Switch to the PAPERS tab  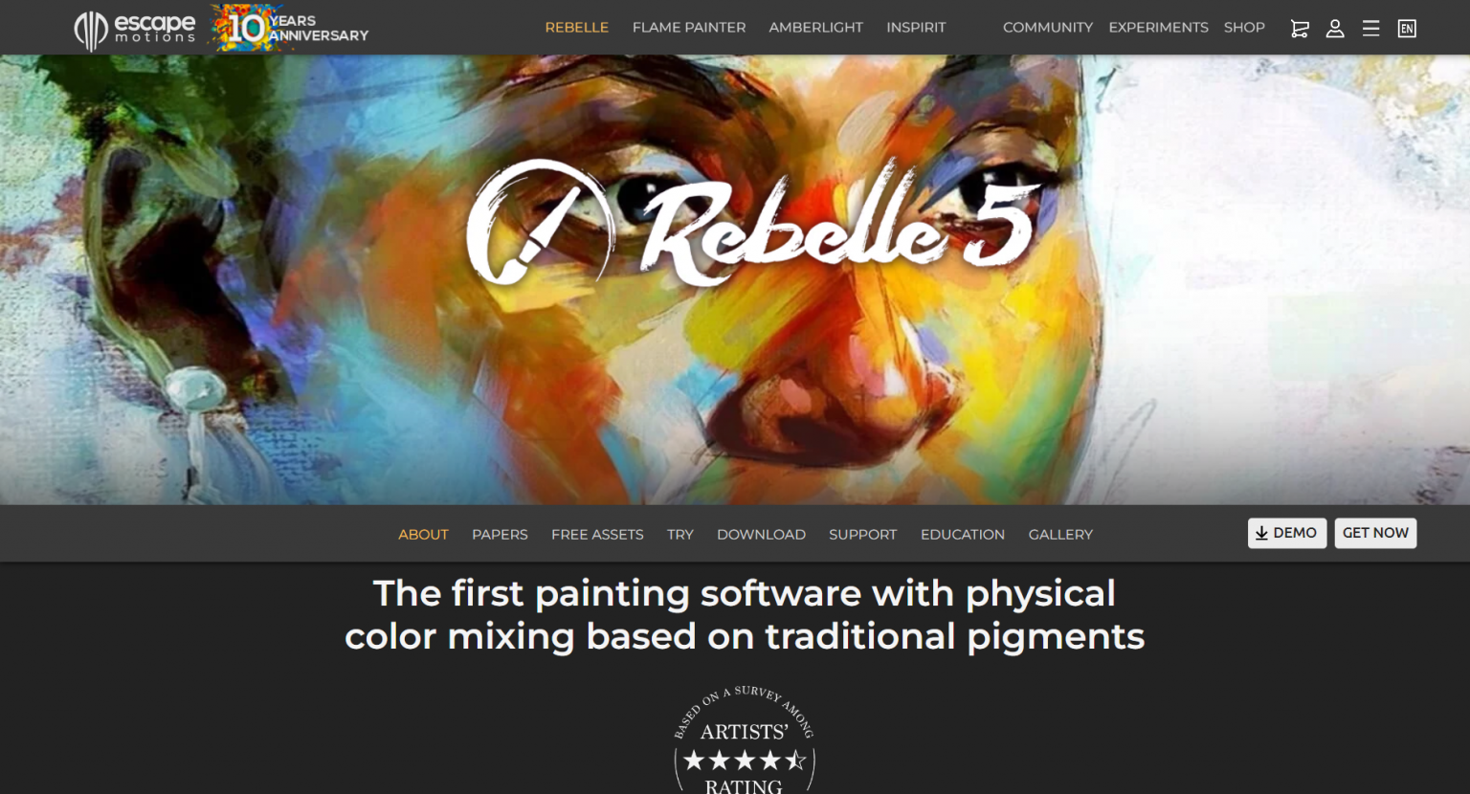point(500,535)
